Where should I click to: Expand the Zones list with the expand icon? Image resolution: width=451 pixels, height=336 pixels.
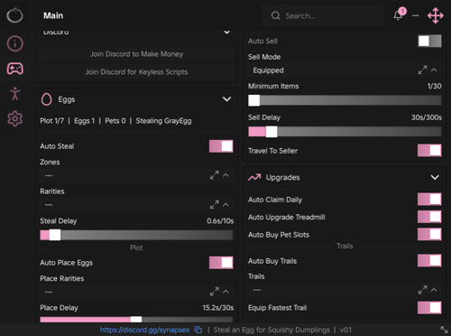[x=215, y=175]
